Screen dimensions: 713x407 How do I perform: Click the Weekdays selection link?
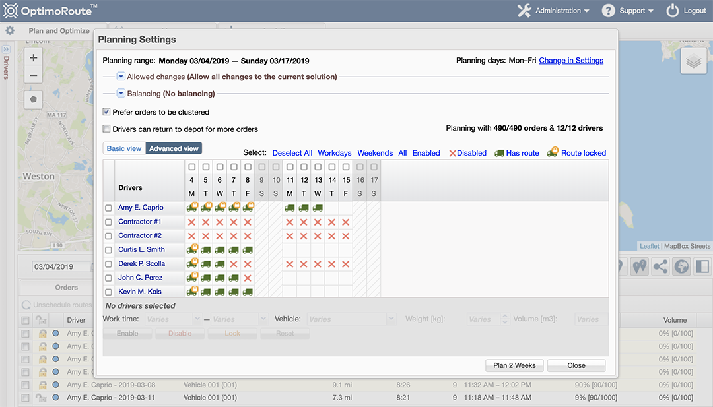335,153
